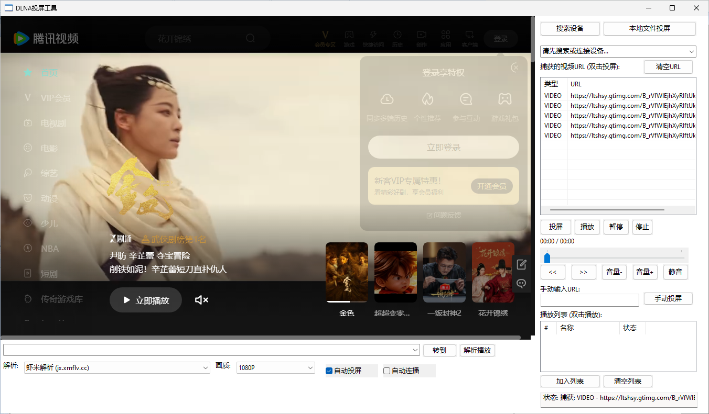Viewport: 709px width, 414px height.
Task: Open the 历史 clock icon
Action: click(x=398, y=35)
